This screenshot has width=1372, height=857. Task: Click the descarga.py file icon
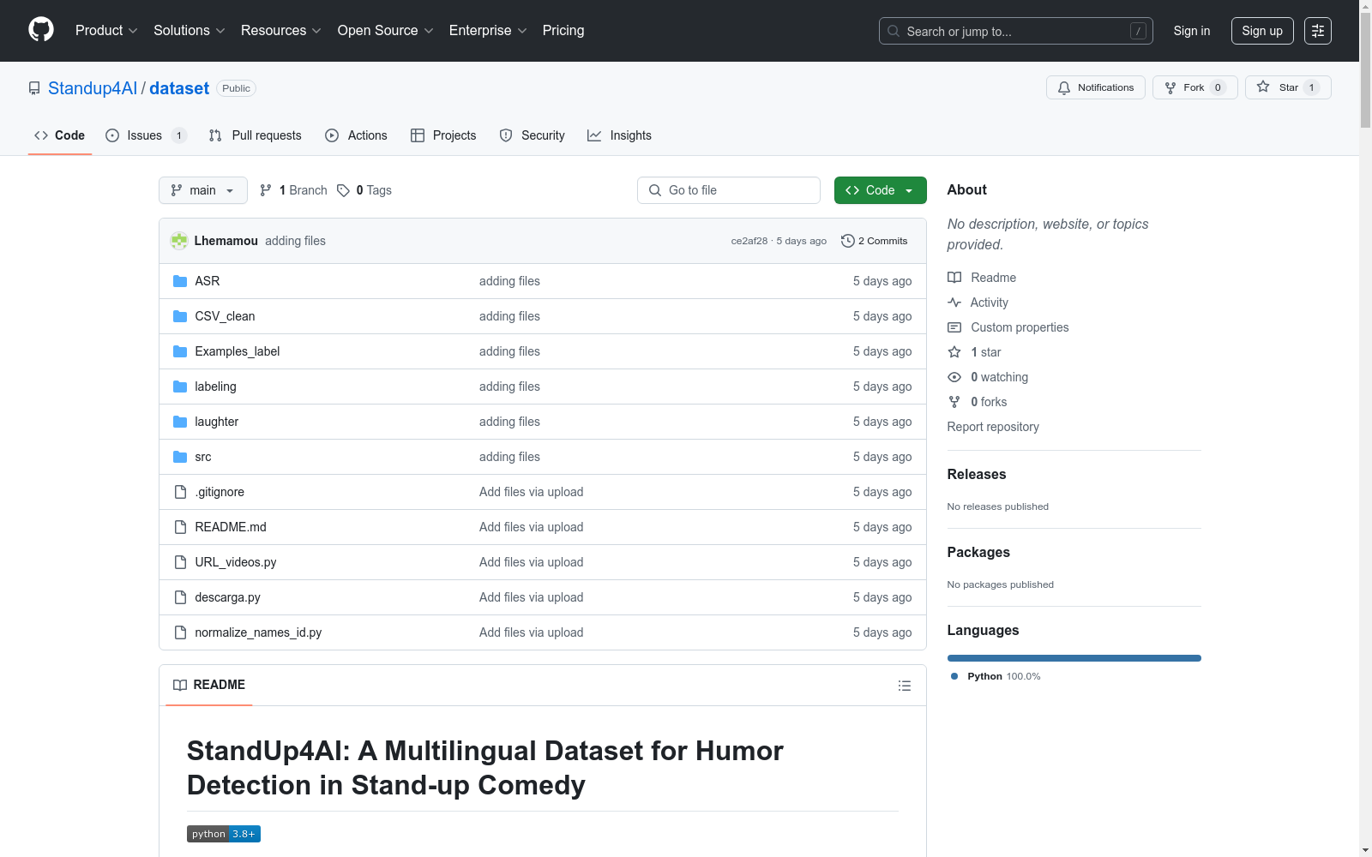coord(180,597)
